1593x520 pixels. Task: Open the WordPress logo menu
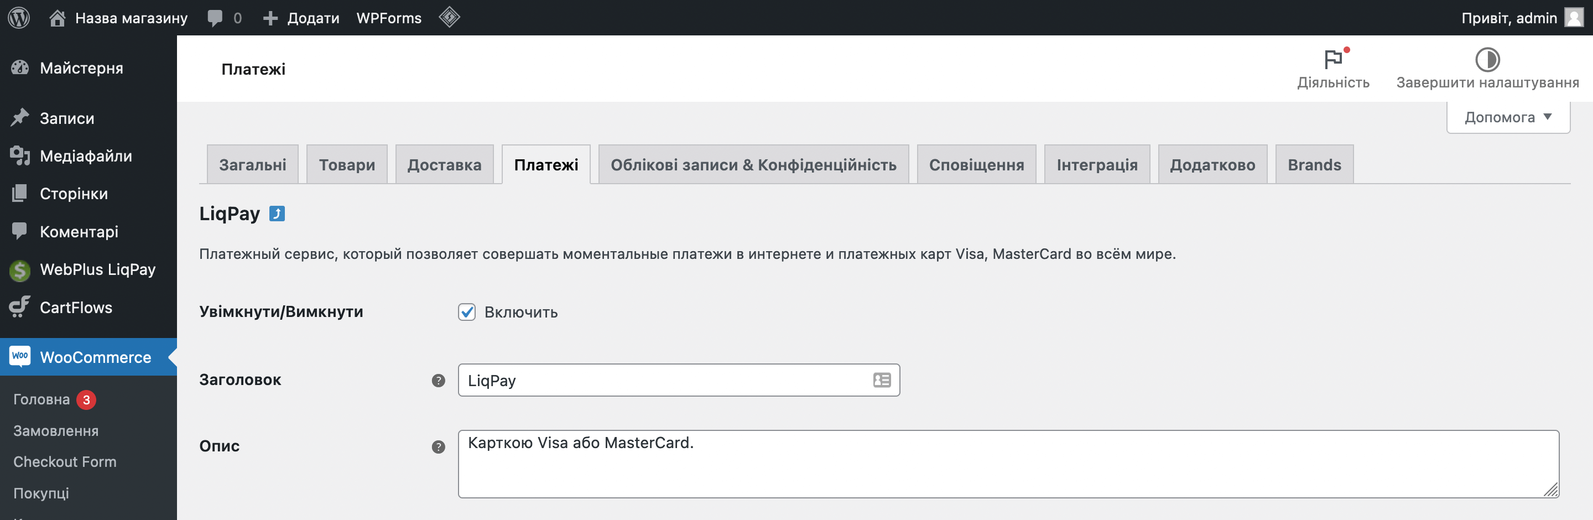click(x=19, y=17)
